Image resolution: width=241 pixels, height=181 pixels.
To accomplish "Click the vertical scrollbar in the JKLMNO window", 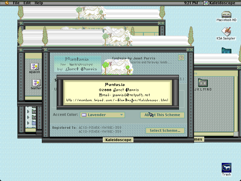I will (x=236, y=104).
